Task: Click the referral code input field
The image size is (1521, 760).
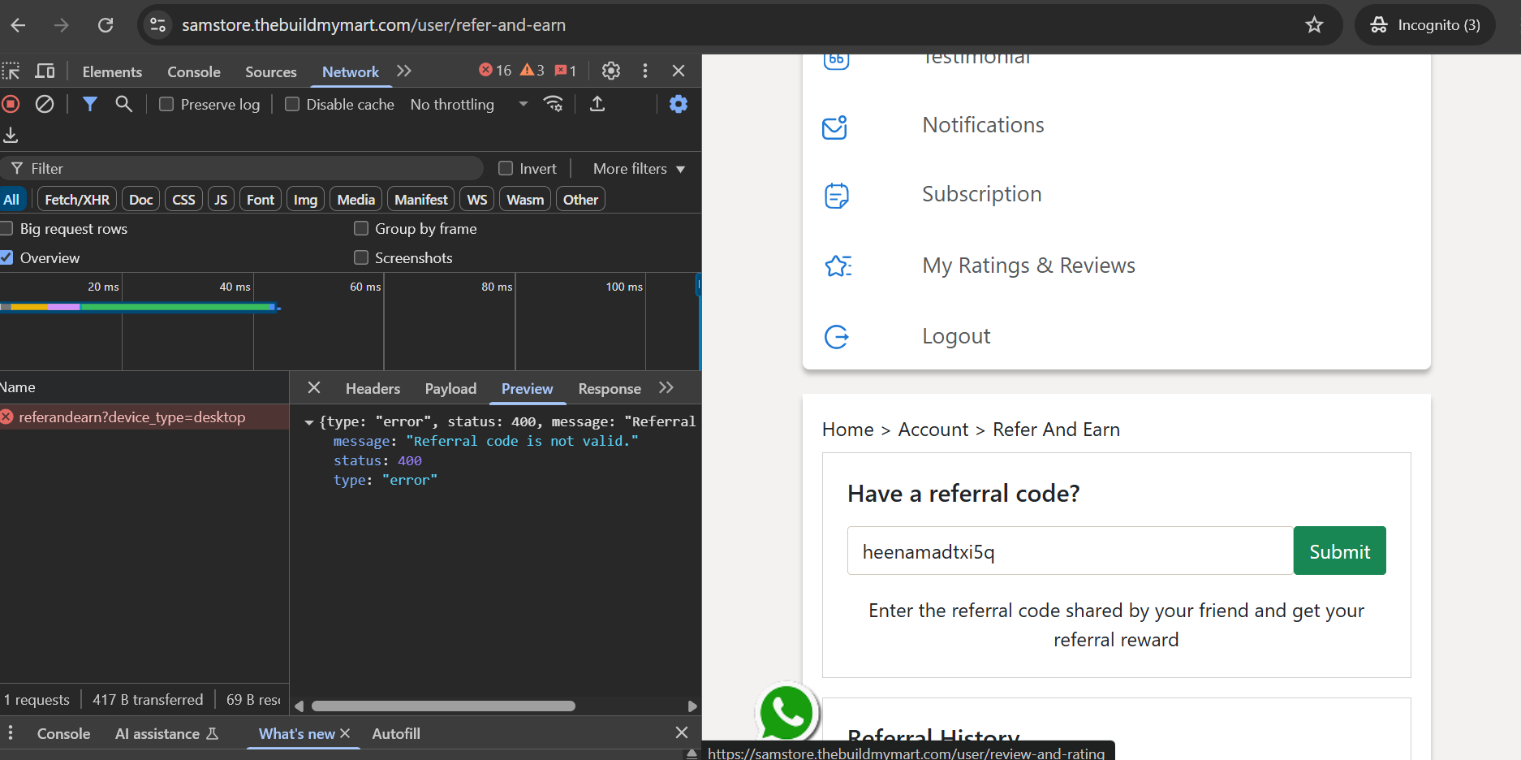Action: [x=1070, y=551]
